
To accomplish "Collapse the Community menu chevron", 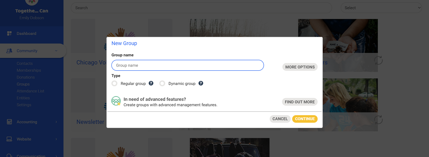I will pos(56,51).
